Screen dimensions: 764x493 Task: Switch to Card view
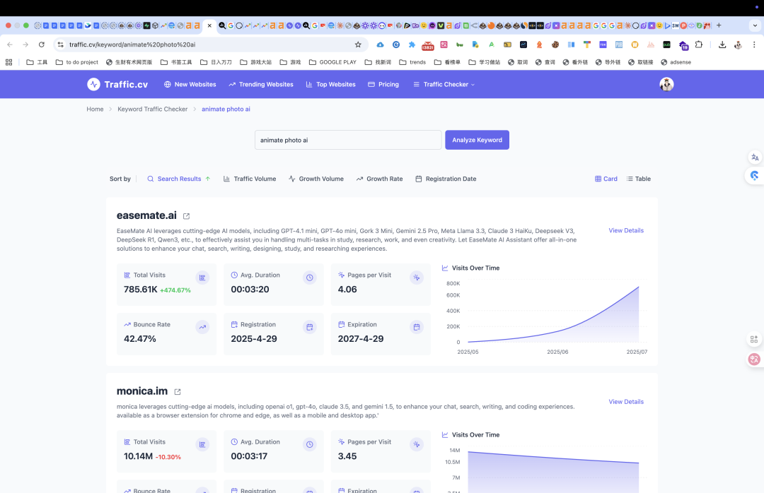point(606,179)
